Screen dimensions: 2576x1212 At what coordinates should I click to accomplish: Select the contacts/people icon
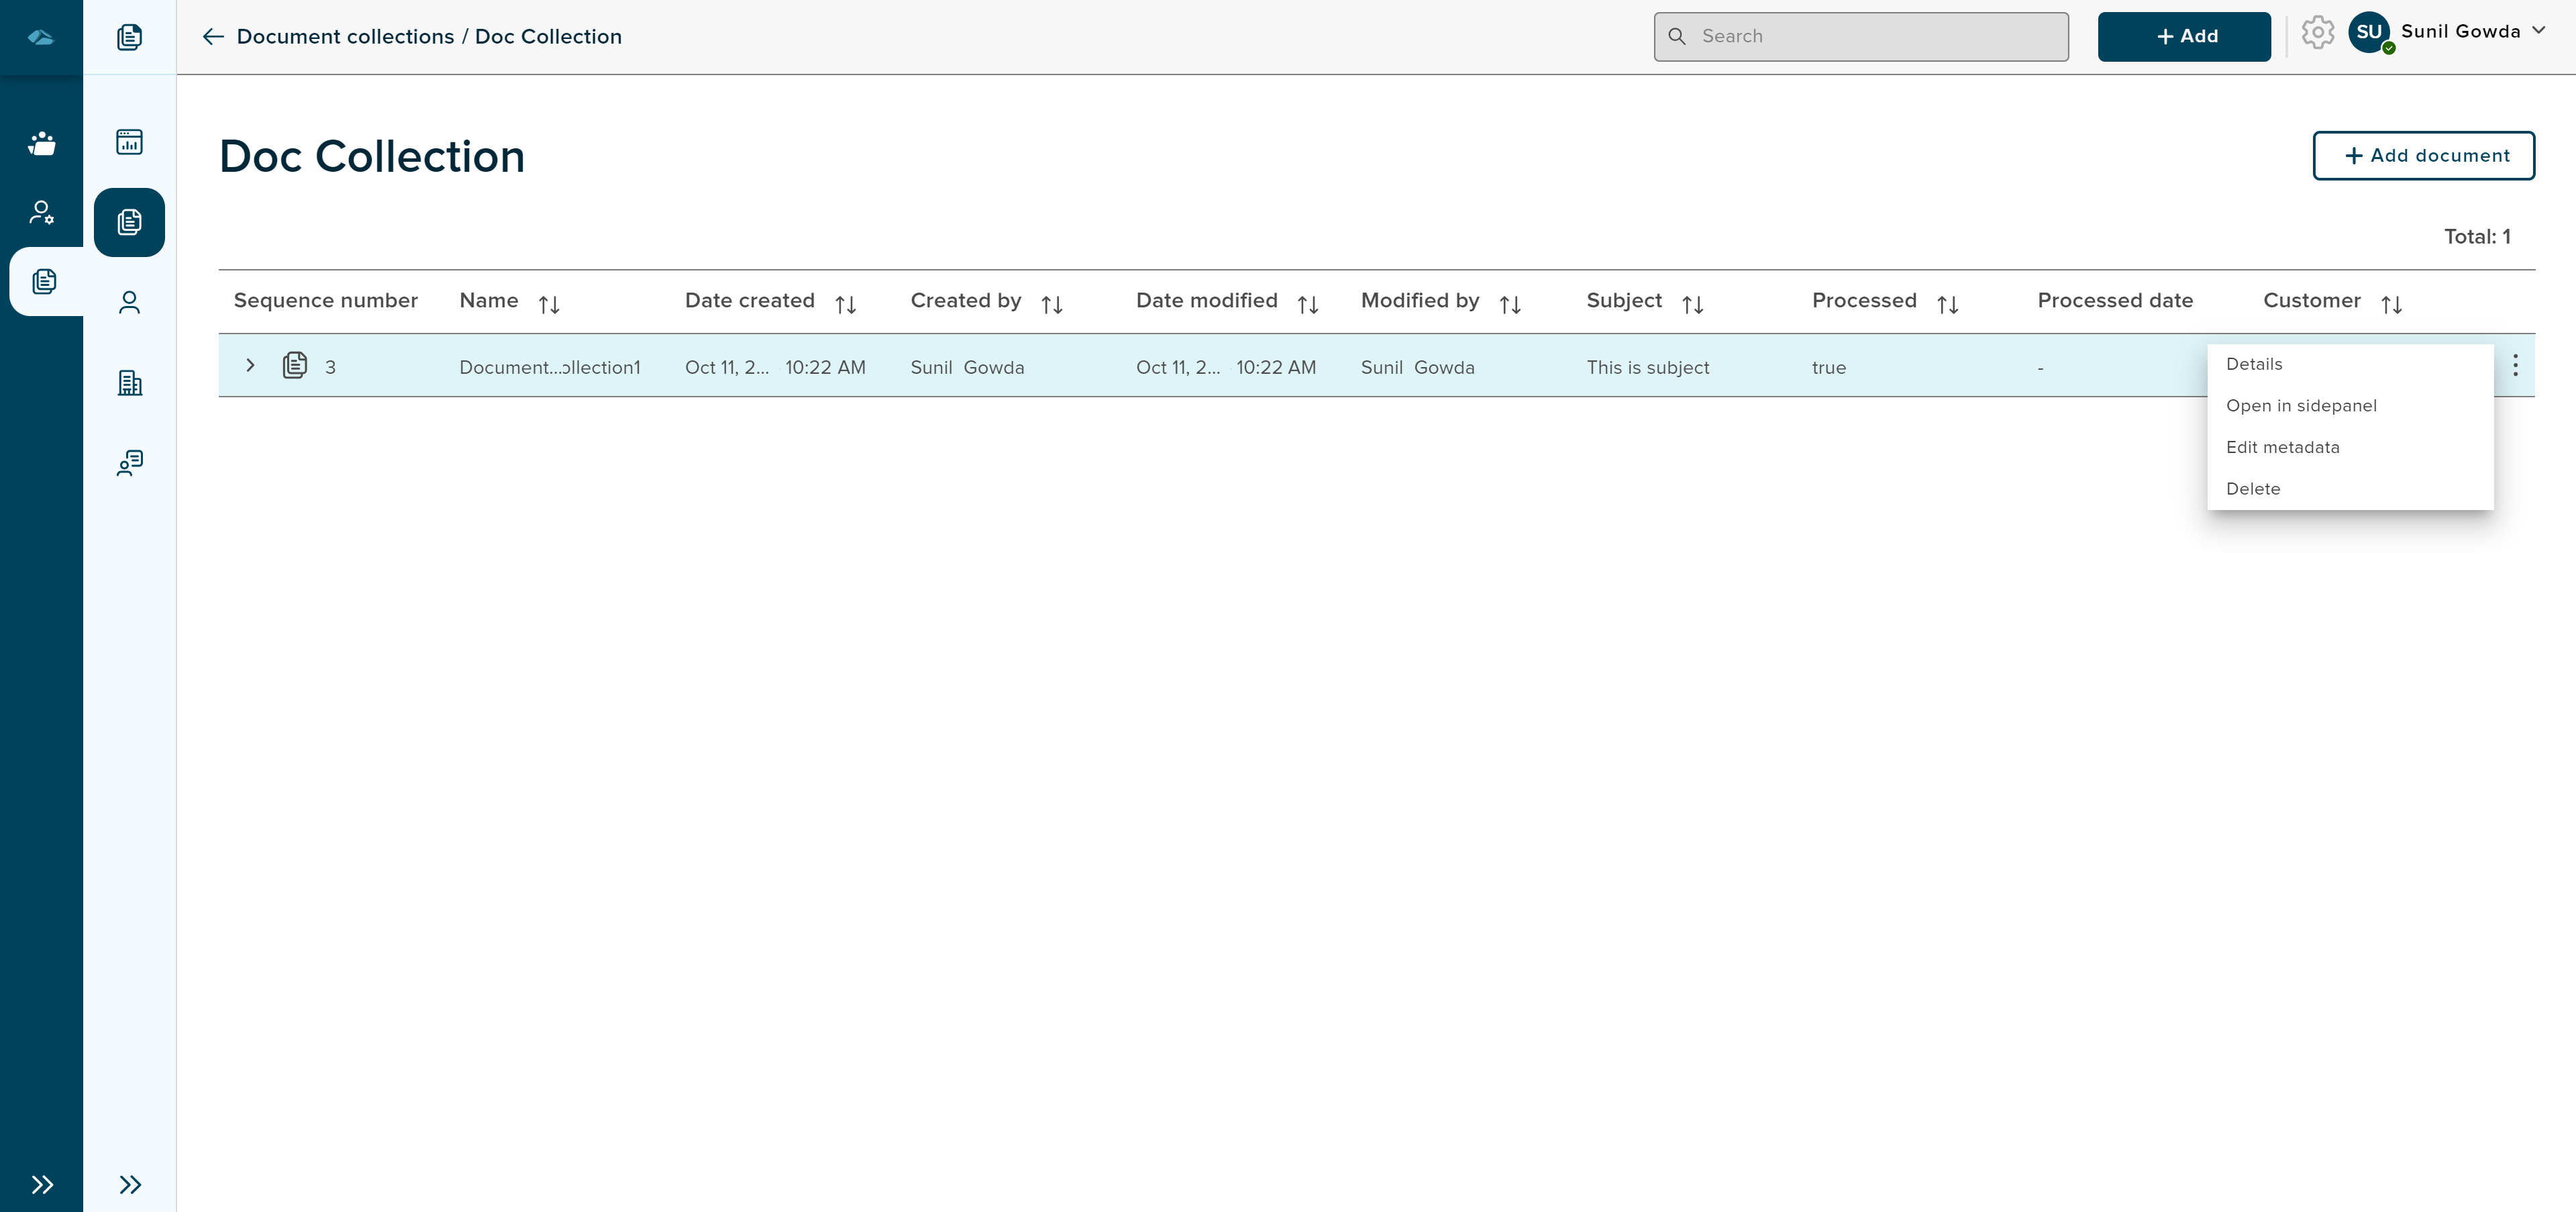point(130,302)
